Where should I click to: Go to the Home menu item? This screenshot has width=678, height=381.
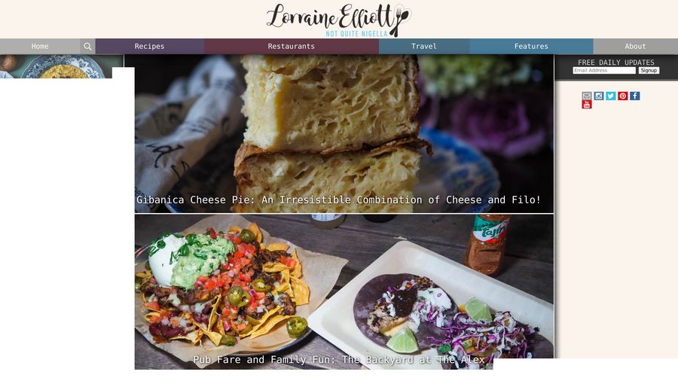click(x=40, y=46)
